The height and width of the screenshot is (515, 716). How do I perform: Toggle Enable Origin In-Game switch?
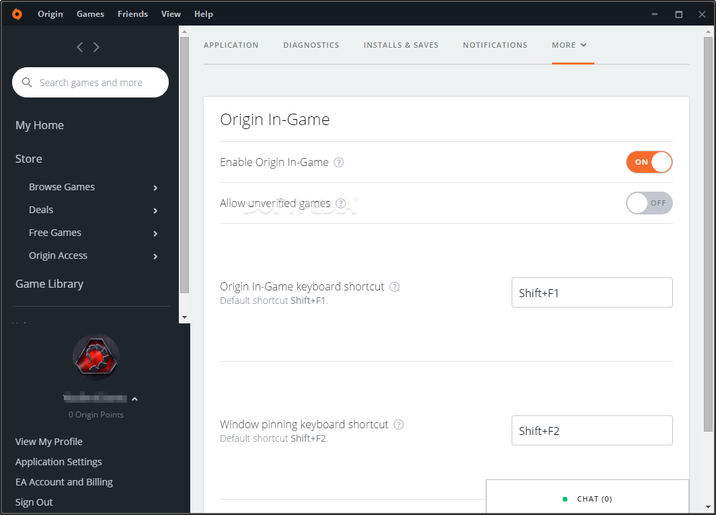coord(649,162)
